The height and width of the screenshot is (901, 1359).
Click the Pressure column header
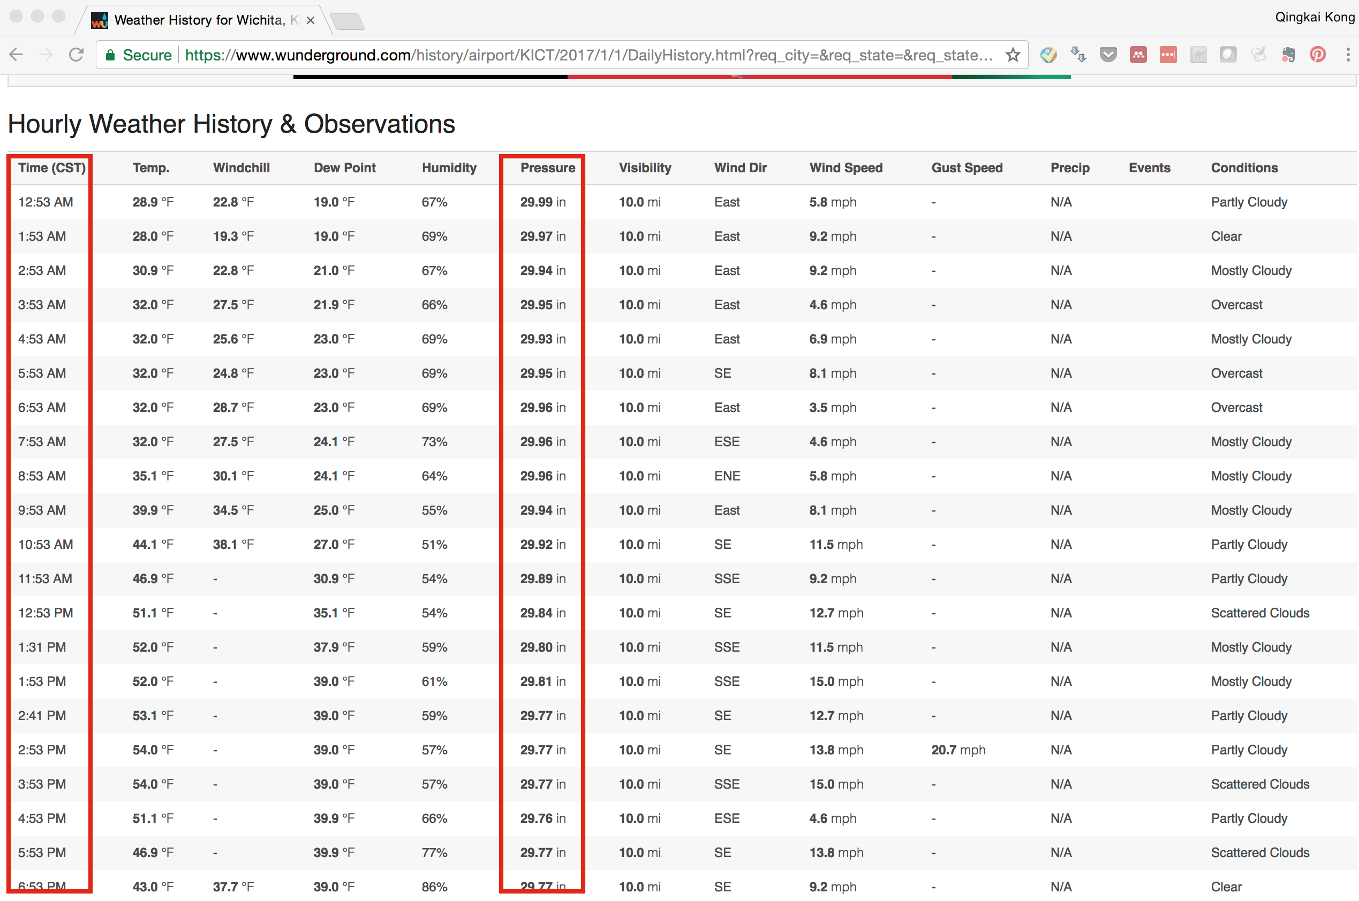pyautogui.click(x=547, y=168)
